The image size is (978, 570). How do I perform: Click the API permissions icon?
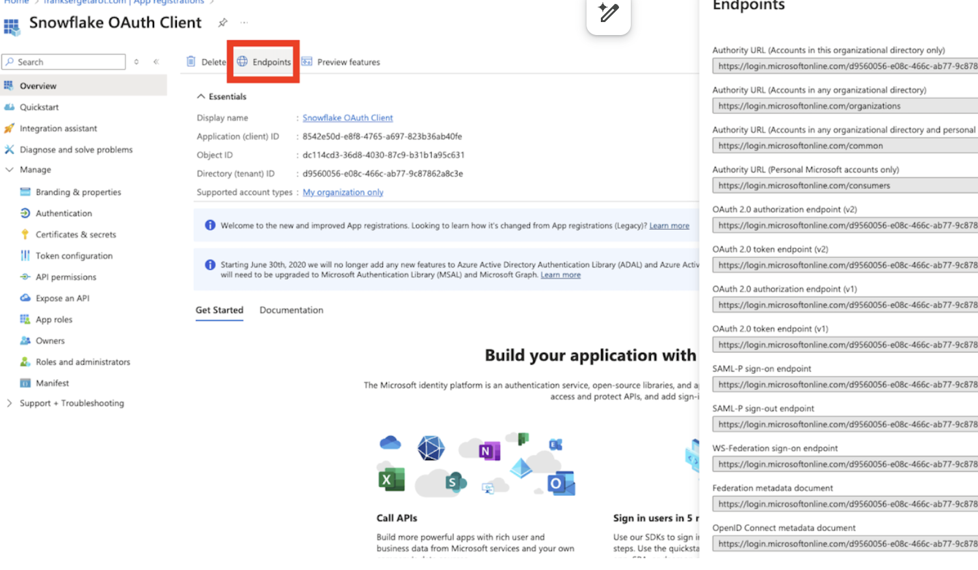25,277
